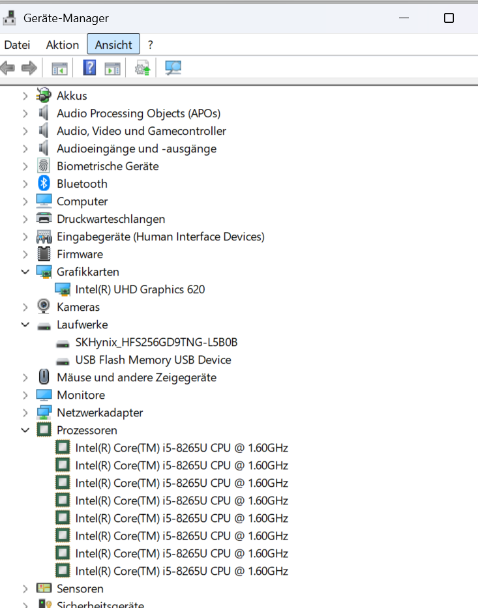Click the Kameras webcam icon
The height and width of the screenshot is (608, 478).
44,306
